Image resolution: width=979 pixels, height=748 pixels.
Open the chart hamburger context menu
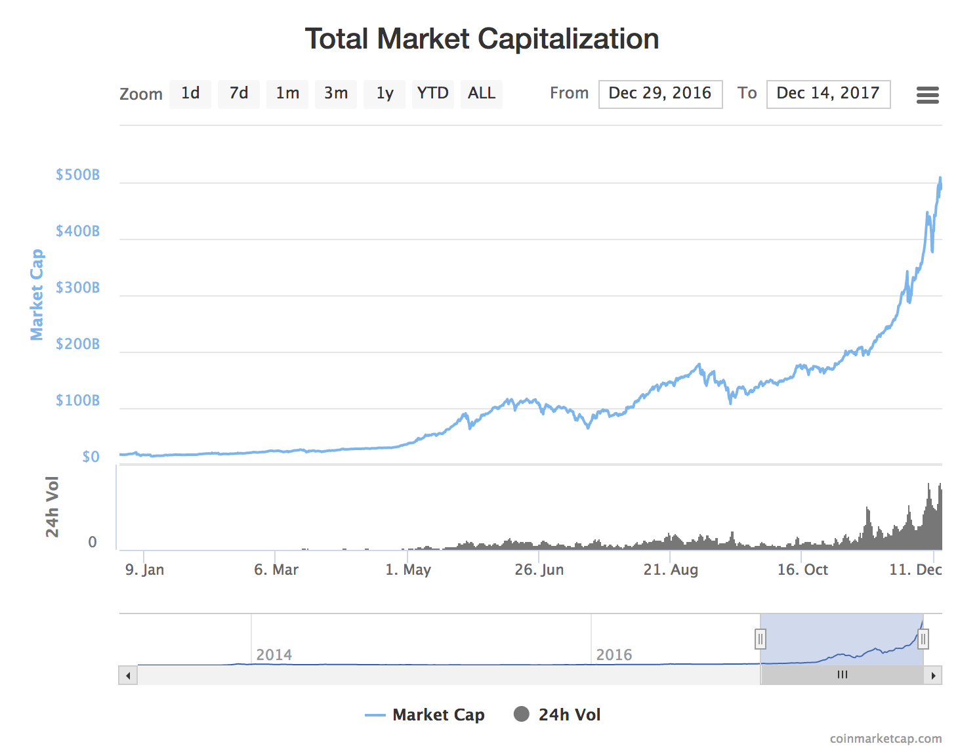(x=927, y=95)
